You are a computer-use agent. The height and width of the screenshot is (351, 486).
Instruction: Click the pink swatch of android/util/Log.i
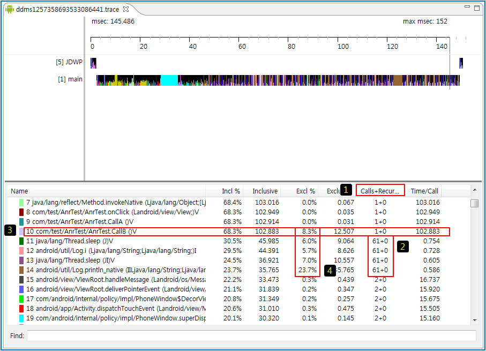pos(21,251)
